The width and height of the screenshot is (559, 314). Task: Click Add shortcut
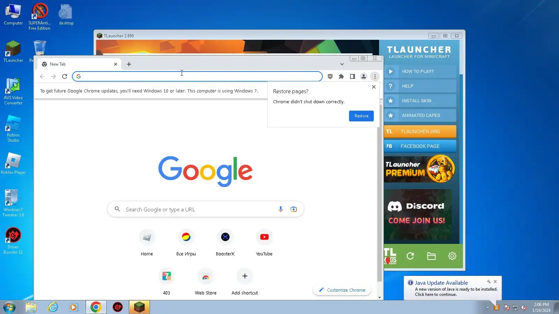[x=245, y=282]
